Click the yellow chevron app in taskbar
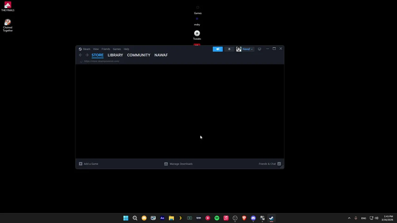 coord(180,218)
